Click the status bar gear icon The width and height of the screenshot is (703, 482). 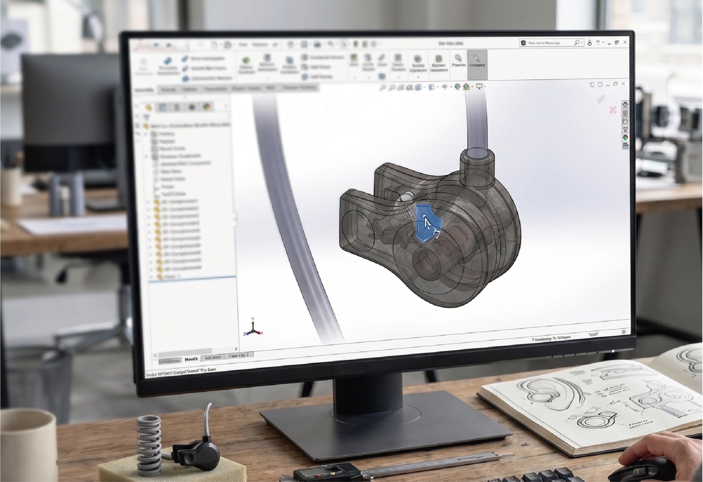tap(623, 332)
